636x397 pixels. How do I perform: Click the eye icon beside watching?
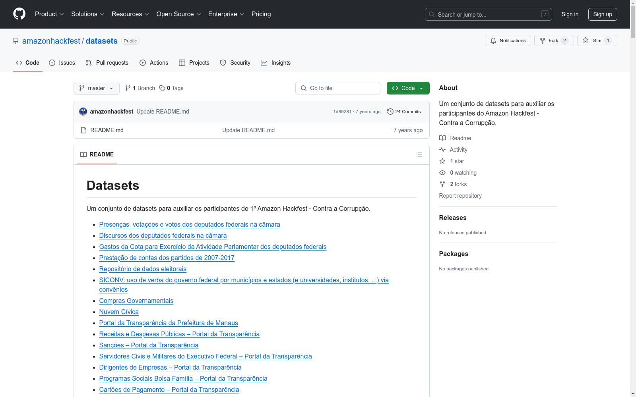coord(442,173)
